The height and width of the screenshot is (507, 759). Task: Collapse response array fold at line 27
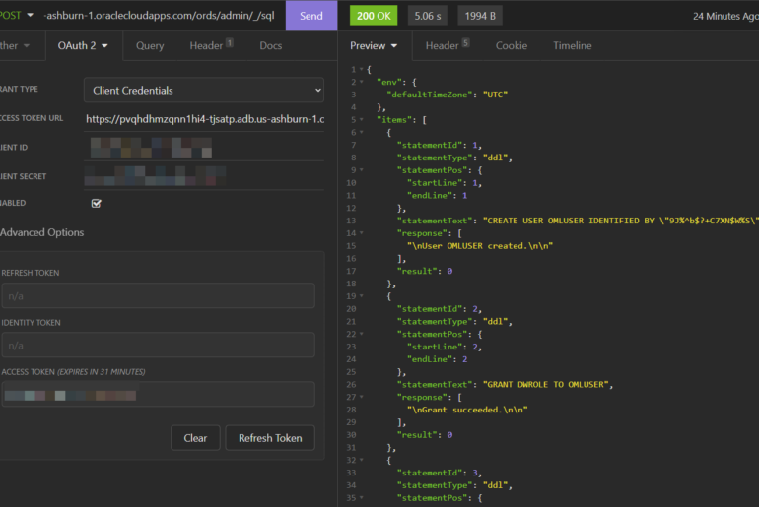click(x=361, y=398)
